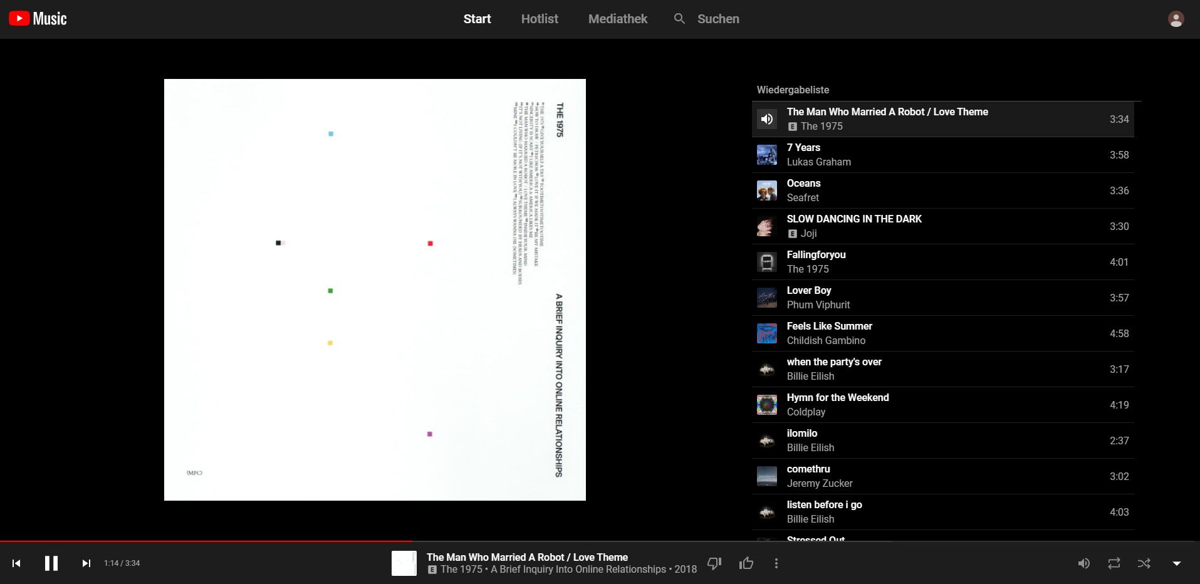The image size is (1200, 584).
Task: Skip to the next track
Action: (86, 563)
